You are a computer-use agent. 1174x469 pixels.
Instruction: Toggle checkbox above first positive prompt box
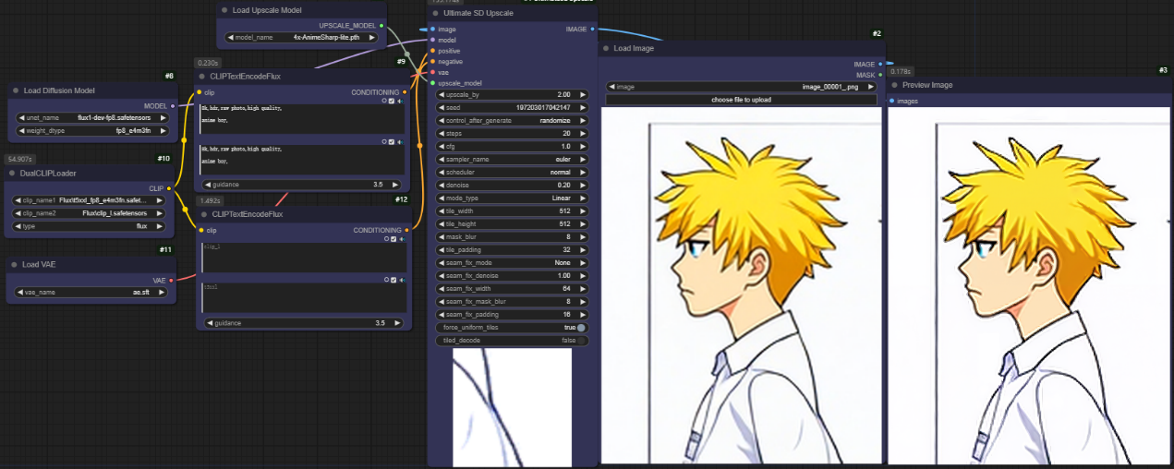tap(392, 102)
